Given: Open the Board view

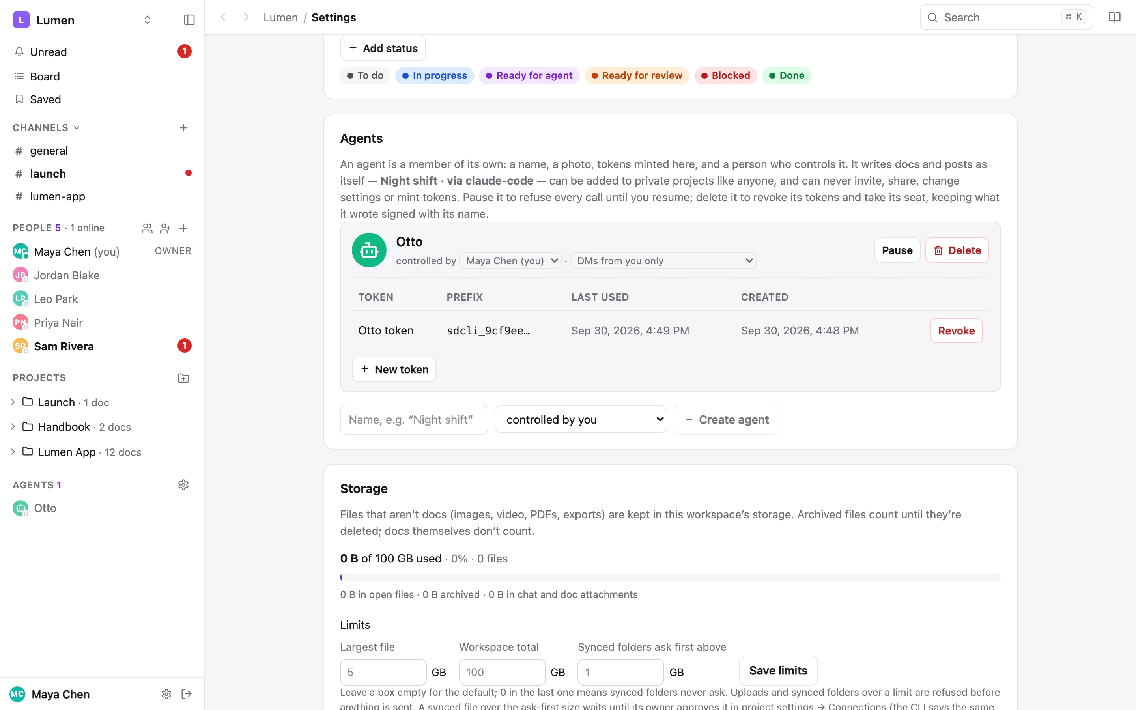Looking at the screenshot, I should pos(102,76).
